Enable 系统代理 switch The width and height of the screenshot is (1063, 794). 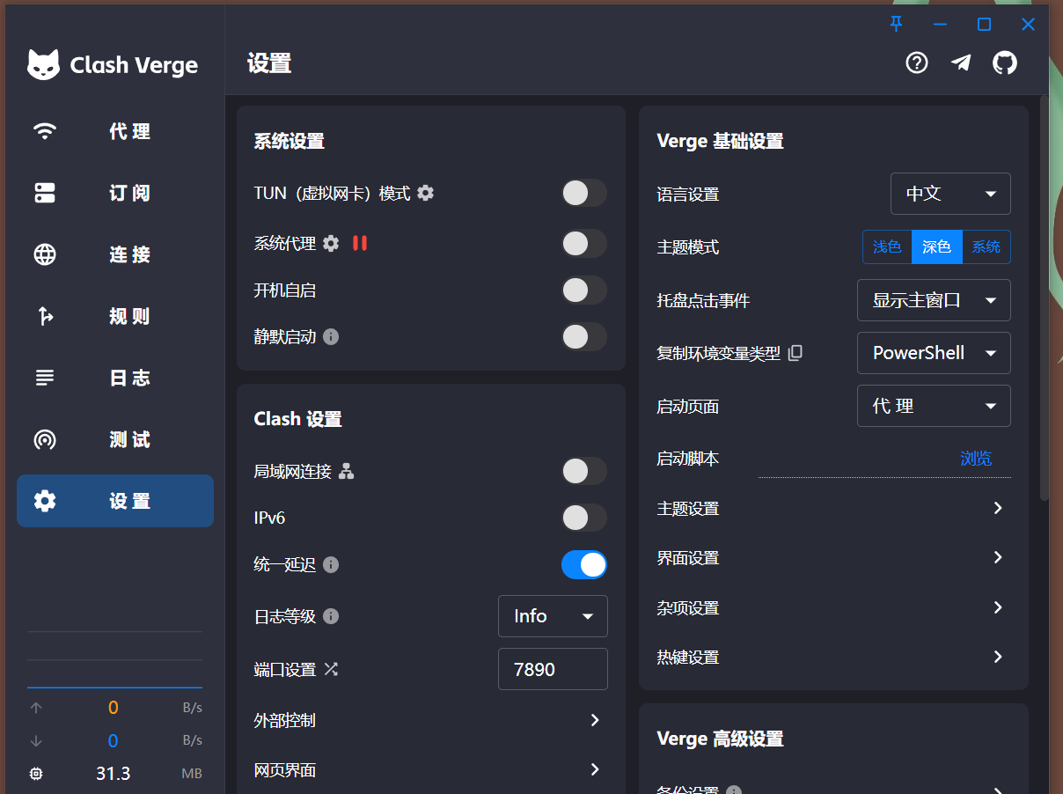click(584, 243)
